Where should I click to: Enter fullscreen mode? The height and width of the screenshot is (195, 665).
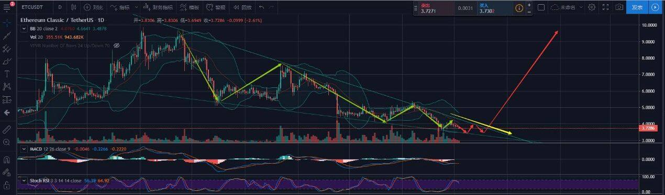(606, 7)
